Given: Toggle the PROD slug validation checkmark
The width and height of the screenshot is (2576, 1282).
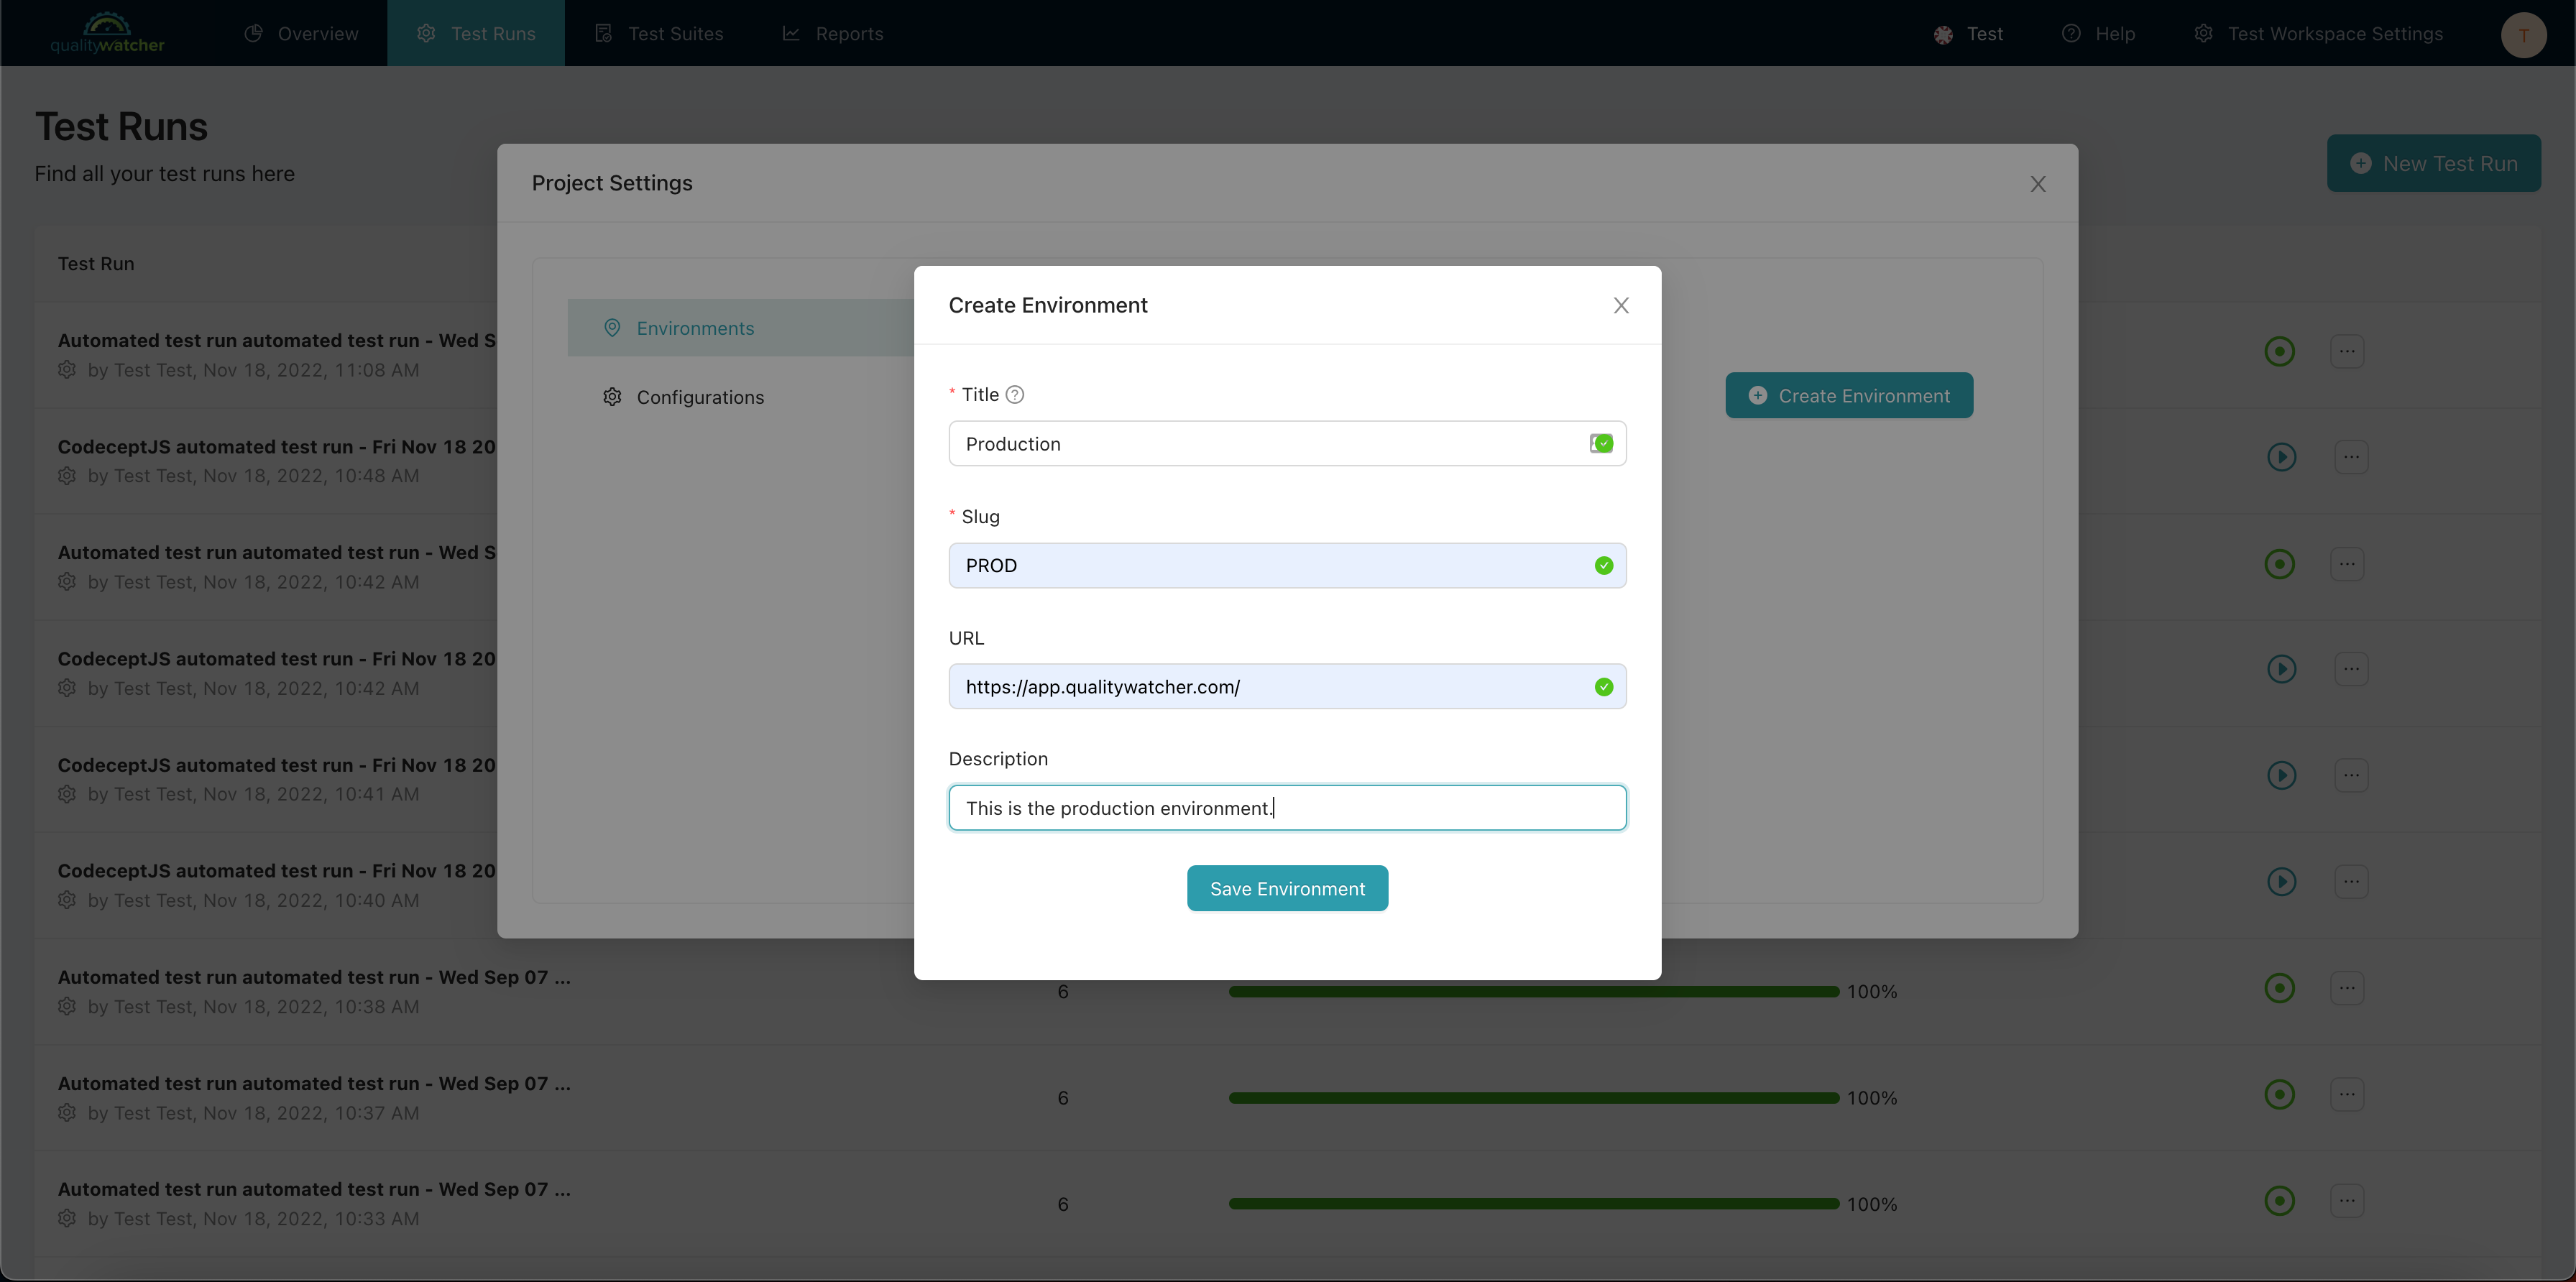Looking at the screenshot, I should click(x=1604, y=566).
